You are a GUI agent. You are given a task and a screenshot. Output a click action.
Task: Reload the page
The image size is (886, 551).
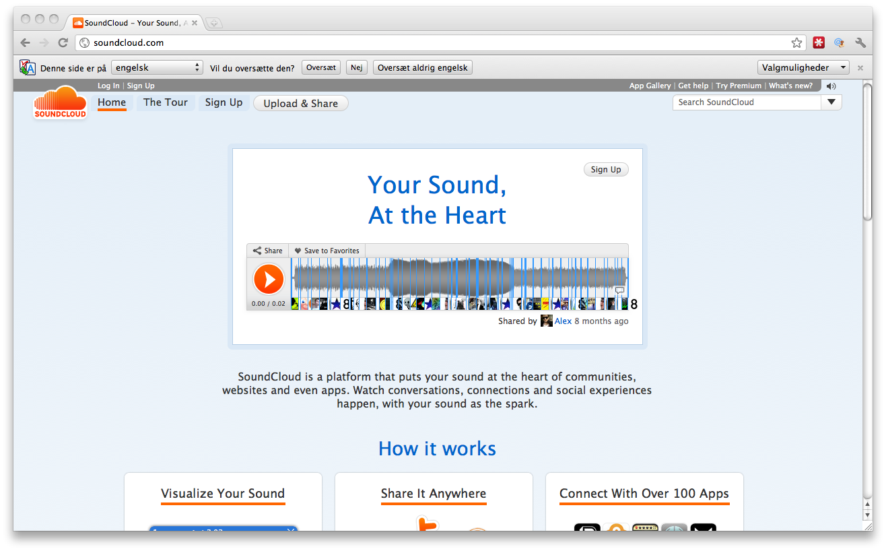coord(63,42)
